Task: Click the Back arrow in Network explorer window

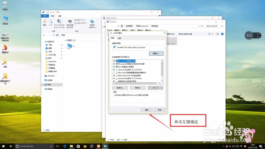Action: [44, 35]
